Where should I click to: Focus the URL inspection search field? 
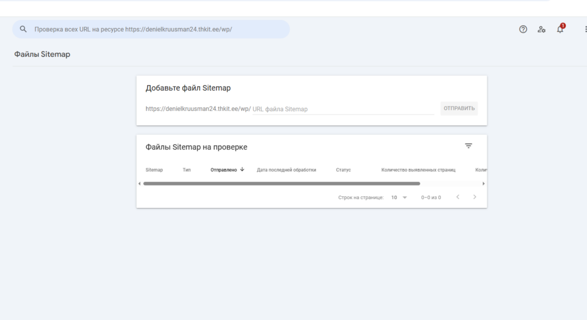tap(155, 29)
